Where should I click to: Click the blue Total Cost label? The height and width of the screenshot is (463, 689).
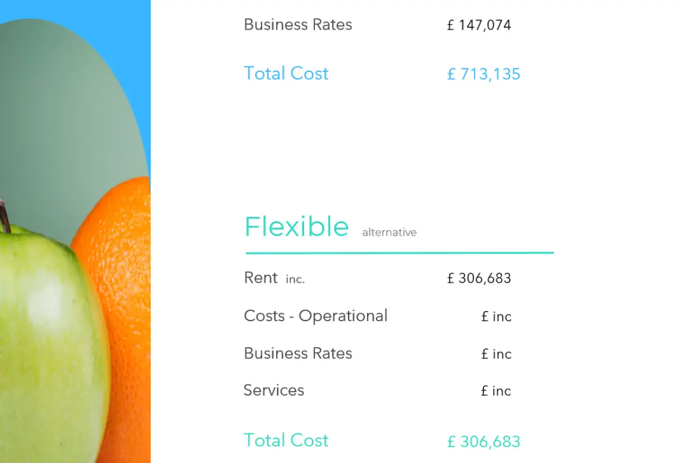pos(286,74)
